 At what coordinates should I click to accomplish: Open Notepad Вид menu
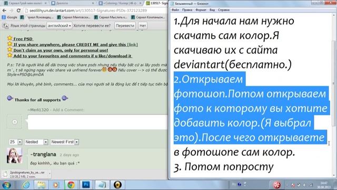coord(212,10)
